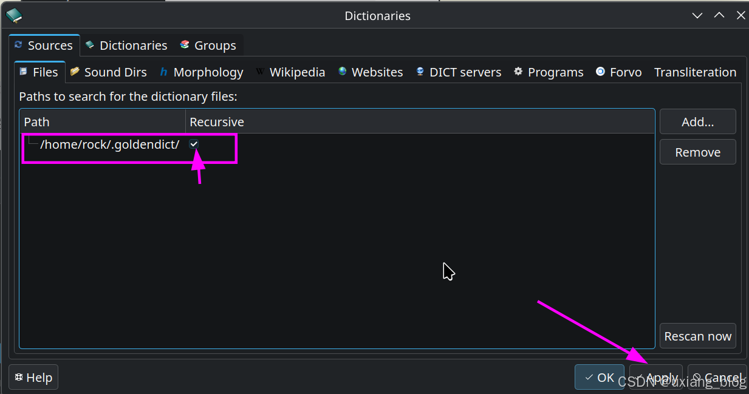The height and width of the screenshot is (394, 749).
Task: Open the Sources tab
Action: pos(44,46)
